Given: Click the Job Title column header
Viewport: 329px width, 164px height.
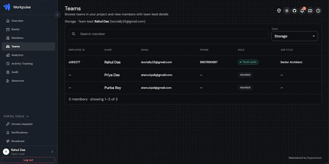Looking at the screenshot, I should 286,50.
